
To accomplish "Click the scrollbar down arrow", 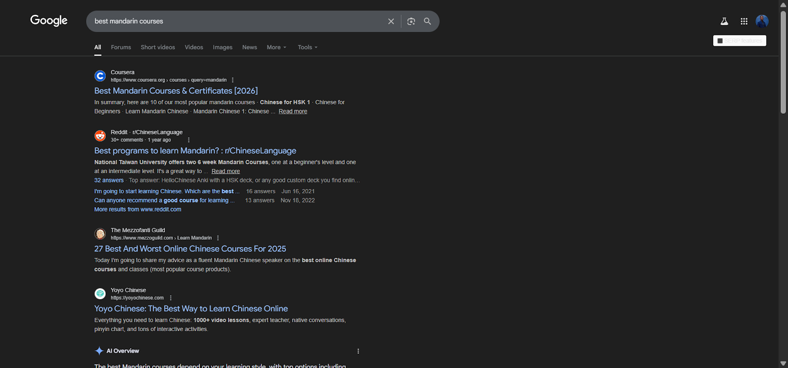I will coord(783,364).
